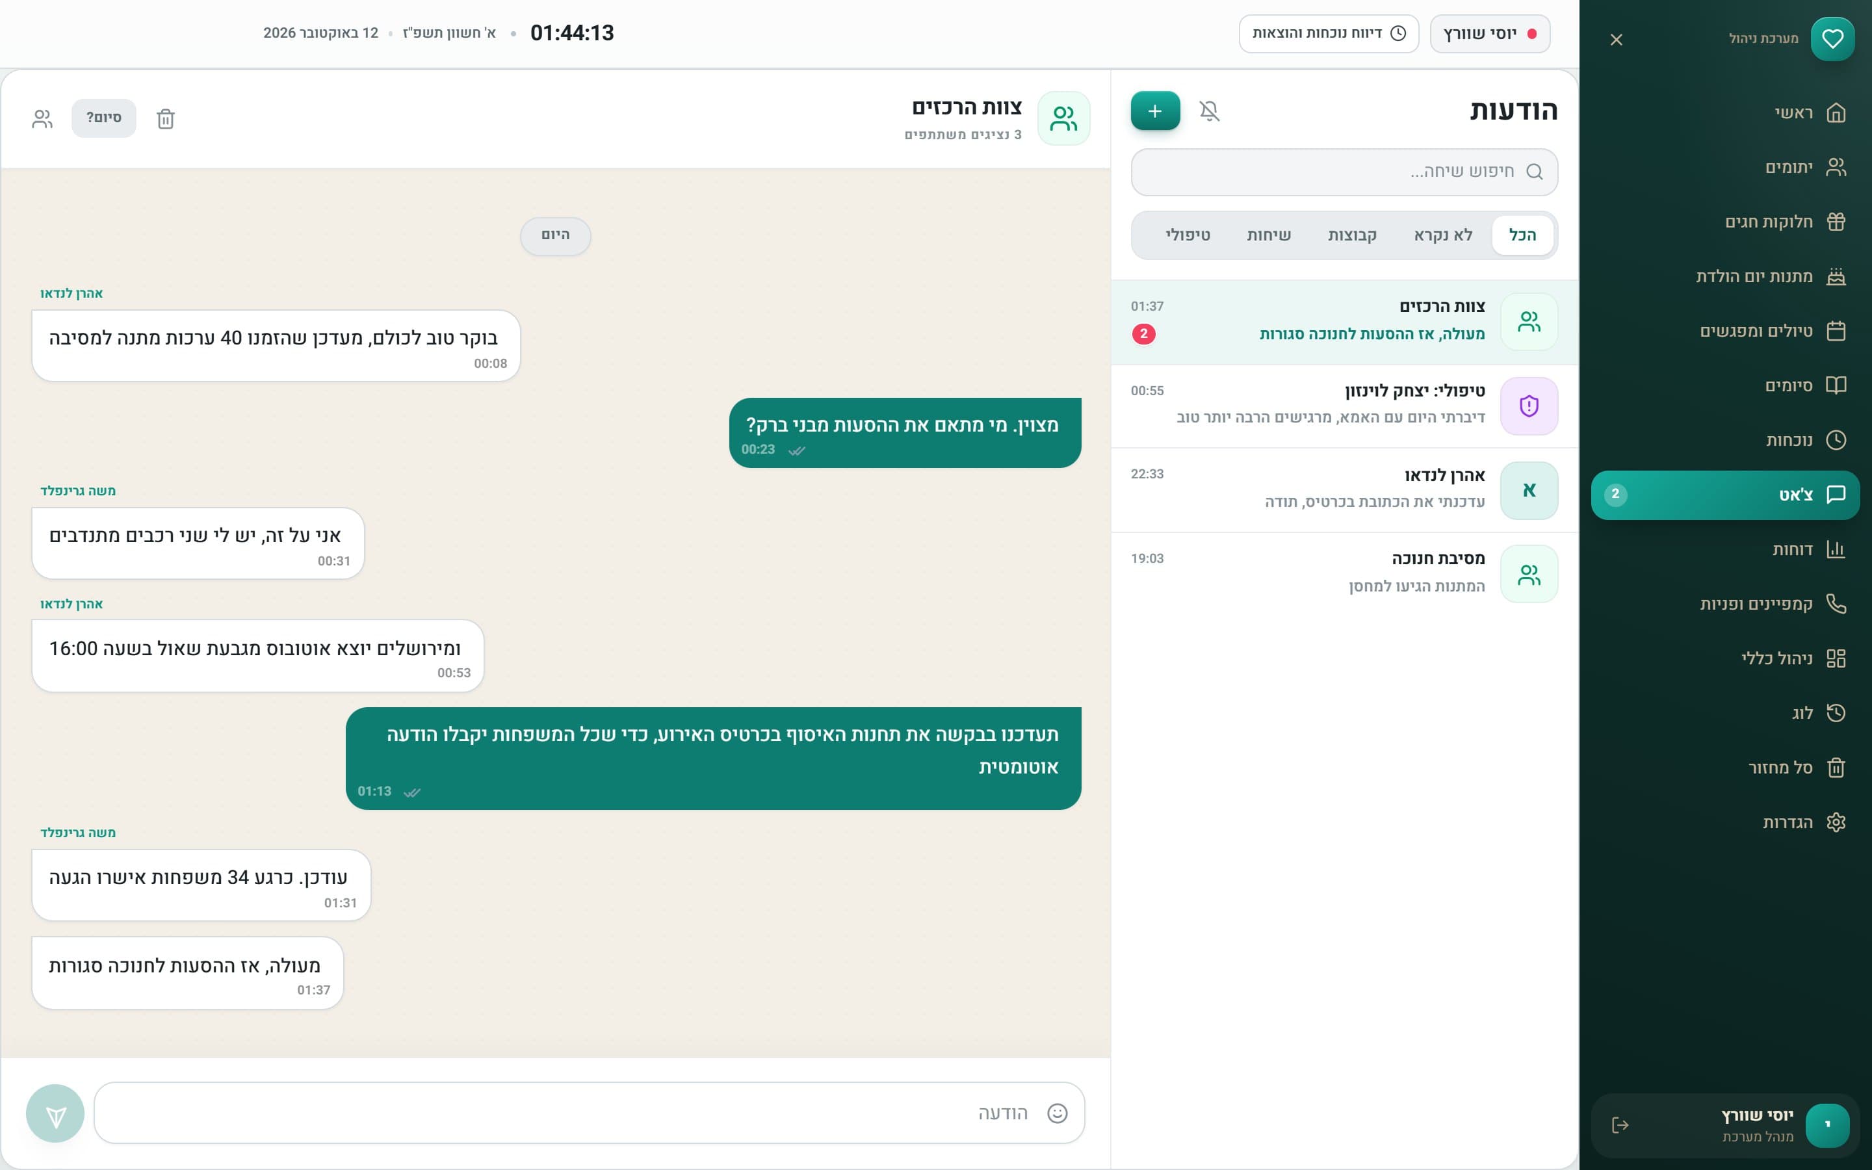Send message with paper plane button
1872x1170 pixels.
point(55,1113)
